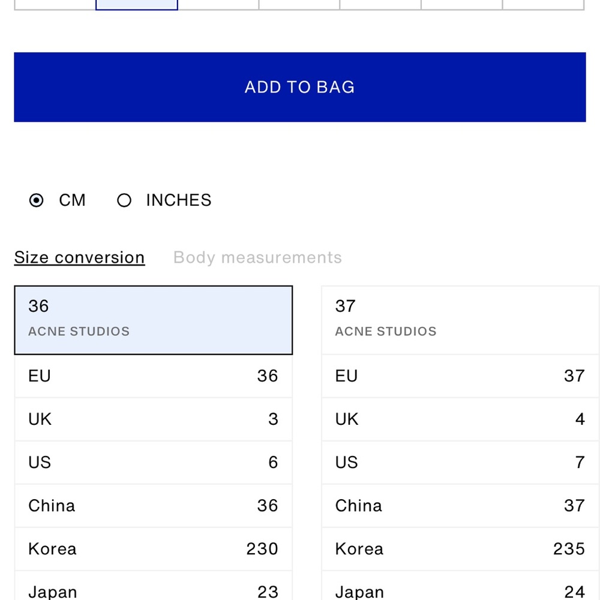Click EU 37 row in the size table
This screenshot has width=600, height=600.
click(460, 376)
